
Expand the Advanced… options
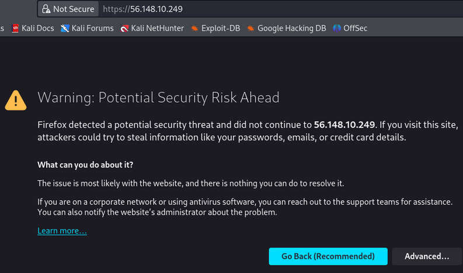427,256
